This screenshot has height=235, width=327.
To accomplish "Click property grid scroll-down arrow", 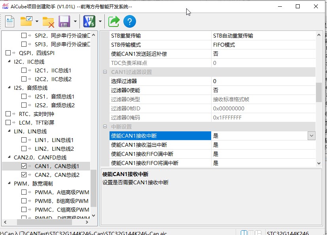I will 319,163.
